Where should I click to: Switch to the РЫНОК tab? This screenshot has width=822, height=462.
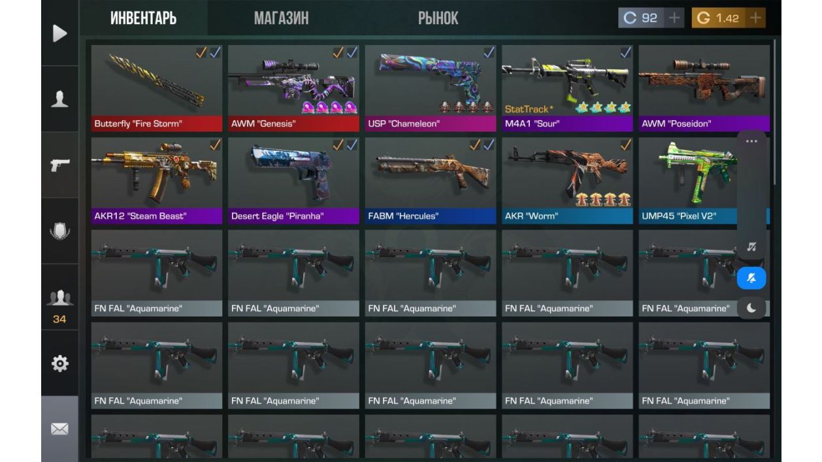pos(438,18)
